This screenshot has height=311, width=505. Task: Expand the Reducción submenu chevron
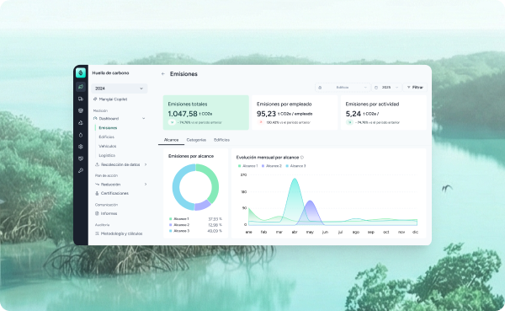146,185
